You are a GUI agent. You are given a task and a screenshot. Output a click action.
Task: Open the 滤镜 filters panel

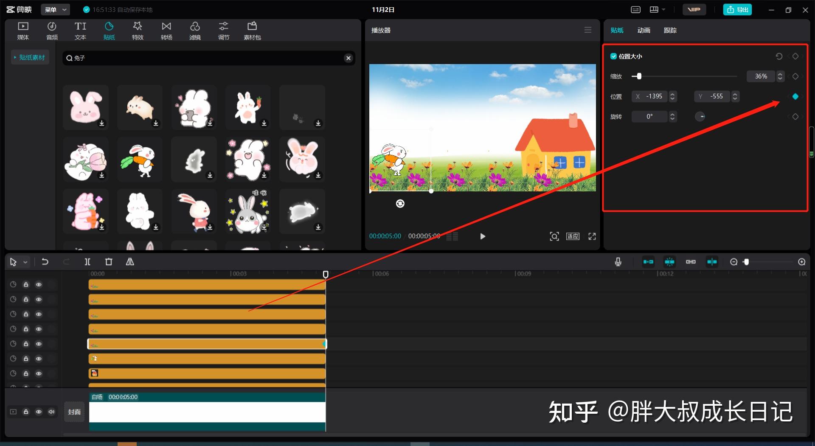195,31
